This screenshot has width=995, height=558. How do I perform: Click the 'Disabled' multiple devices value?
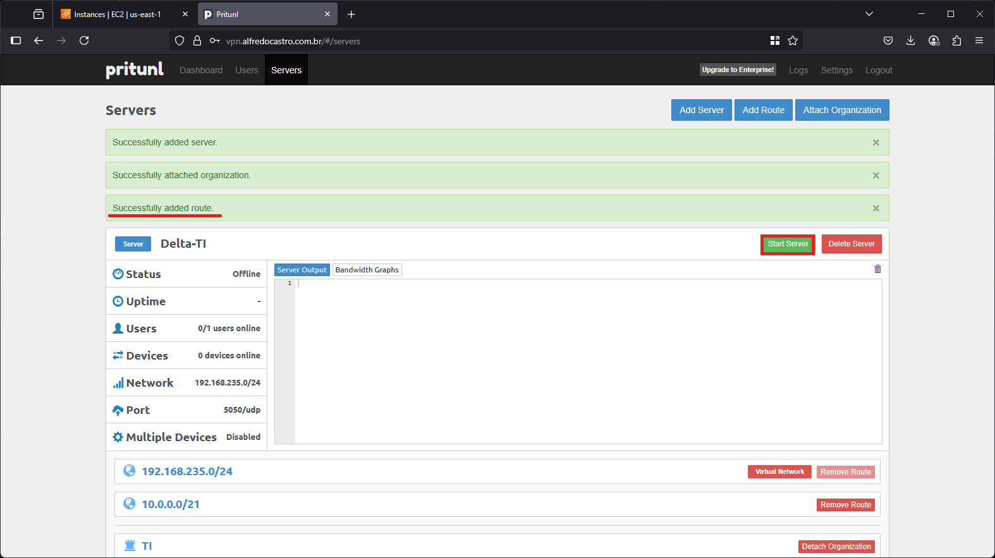(x=243, y=437)
